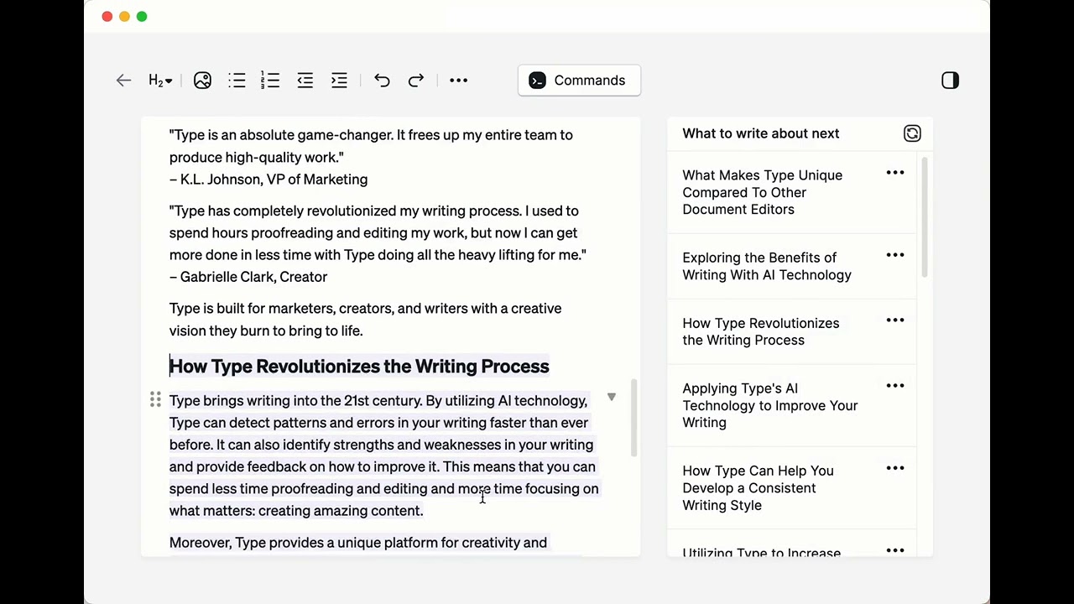This screenshot has height=604, width=1074.
Task: Open options for What Makes Type Unique suggestion
Action: tap(895, 173)
